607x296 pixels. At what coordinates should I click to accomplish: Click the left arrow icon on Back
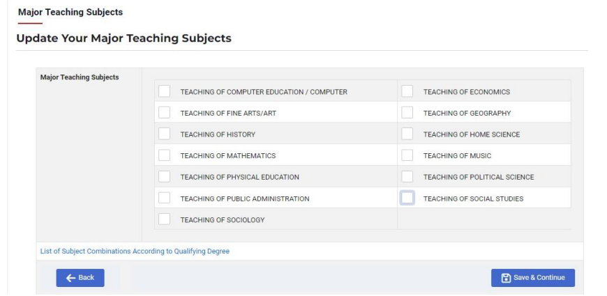[70, 278]
